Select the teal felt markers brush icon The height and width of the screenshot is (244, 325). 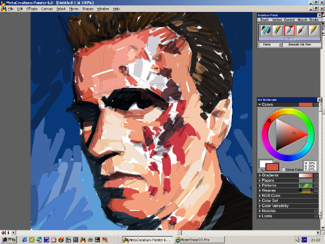(x=265, y=31)
